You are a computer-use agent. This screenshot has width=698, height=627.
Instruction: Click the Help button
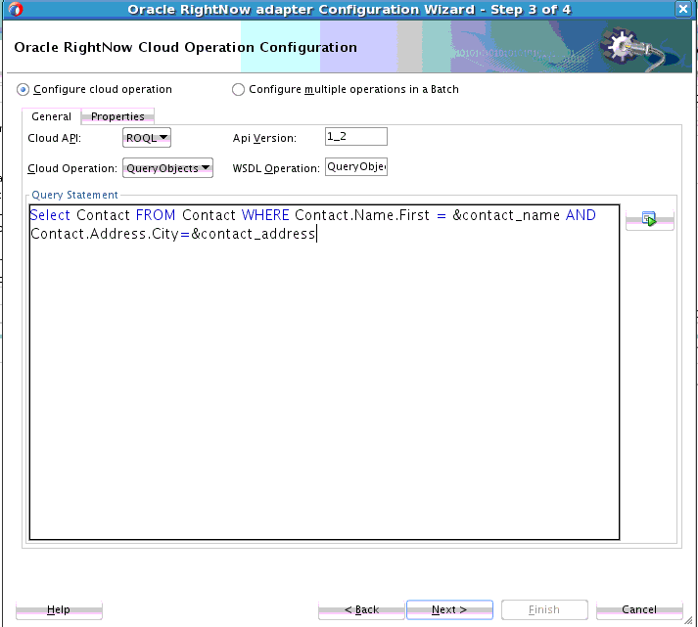click(59, 609)
